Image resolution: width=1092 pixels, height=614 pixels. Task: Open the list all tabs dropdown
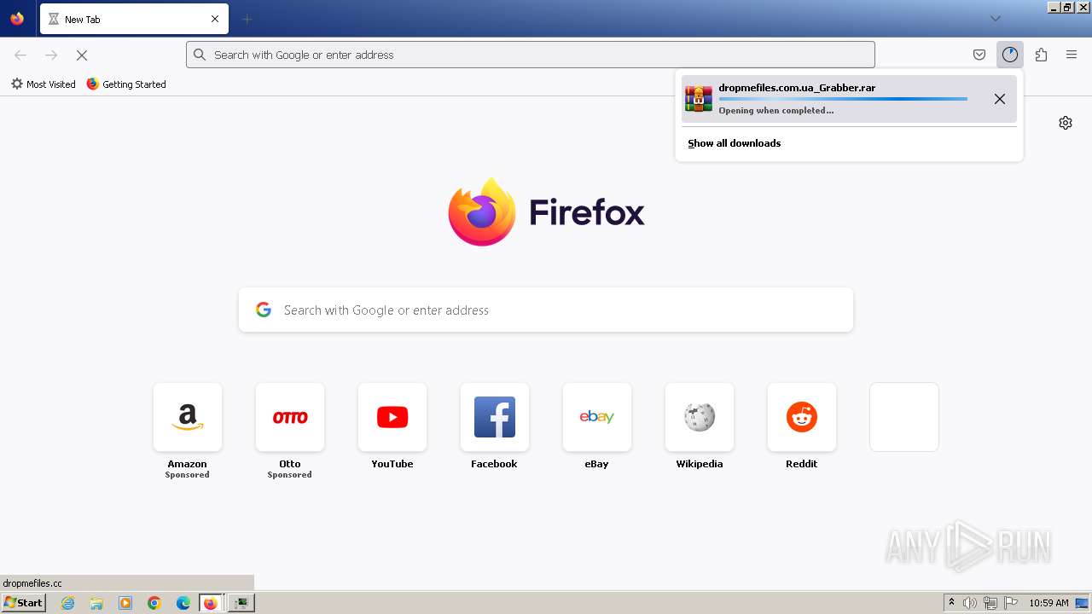coord(995,19)
